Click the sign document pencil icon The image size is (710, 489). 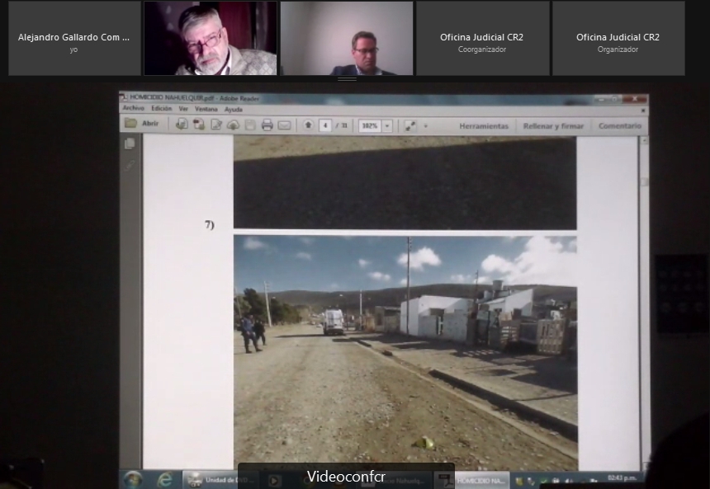[x=216, y=125]
